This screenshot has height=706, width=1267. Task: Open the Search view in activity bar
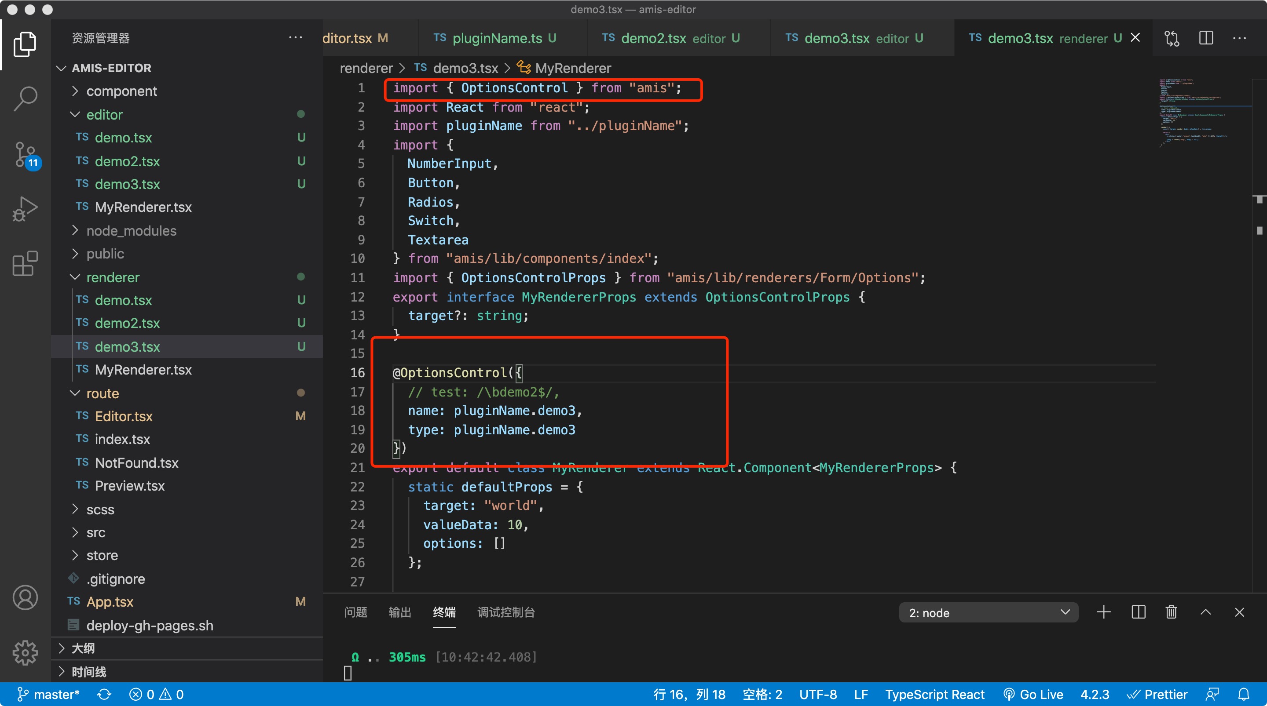coord(25,98)
